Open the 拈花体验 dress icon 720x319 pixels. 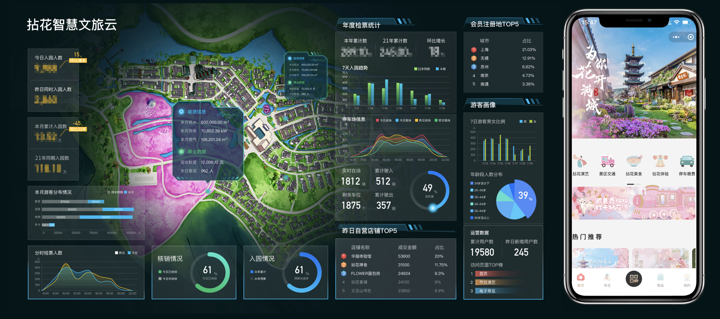click(660, 161)
